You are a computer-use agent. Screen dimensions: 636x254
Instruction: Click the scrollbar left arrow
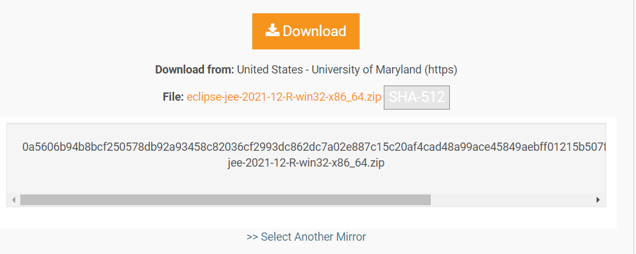coord(14,200)
